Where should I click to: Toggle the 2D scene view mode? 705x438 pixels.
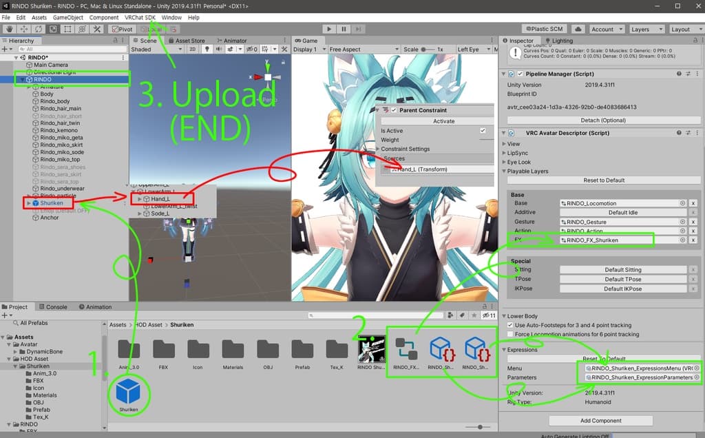193,49
